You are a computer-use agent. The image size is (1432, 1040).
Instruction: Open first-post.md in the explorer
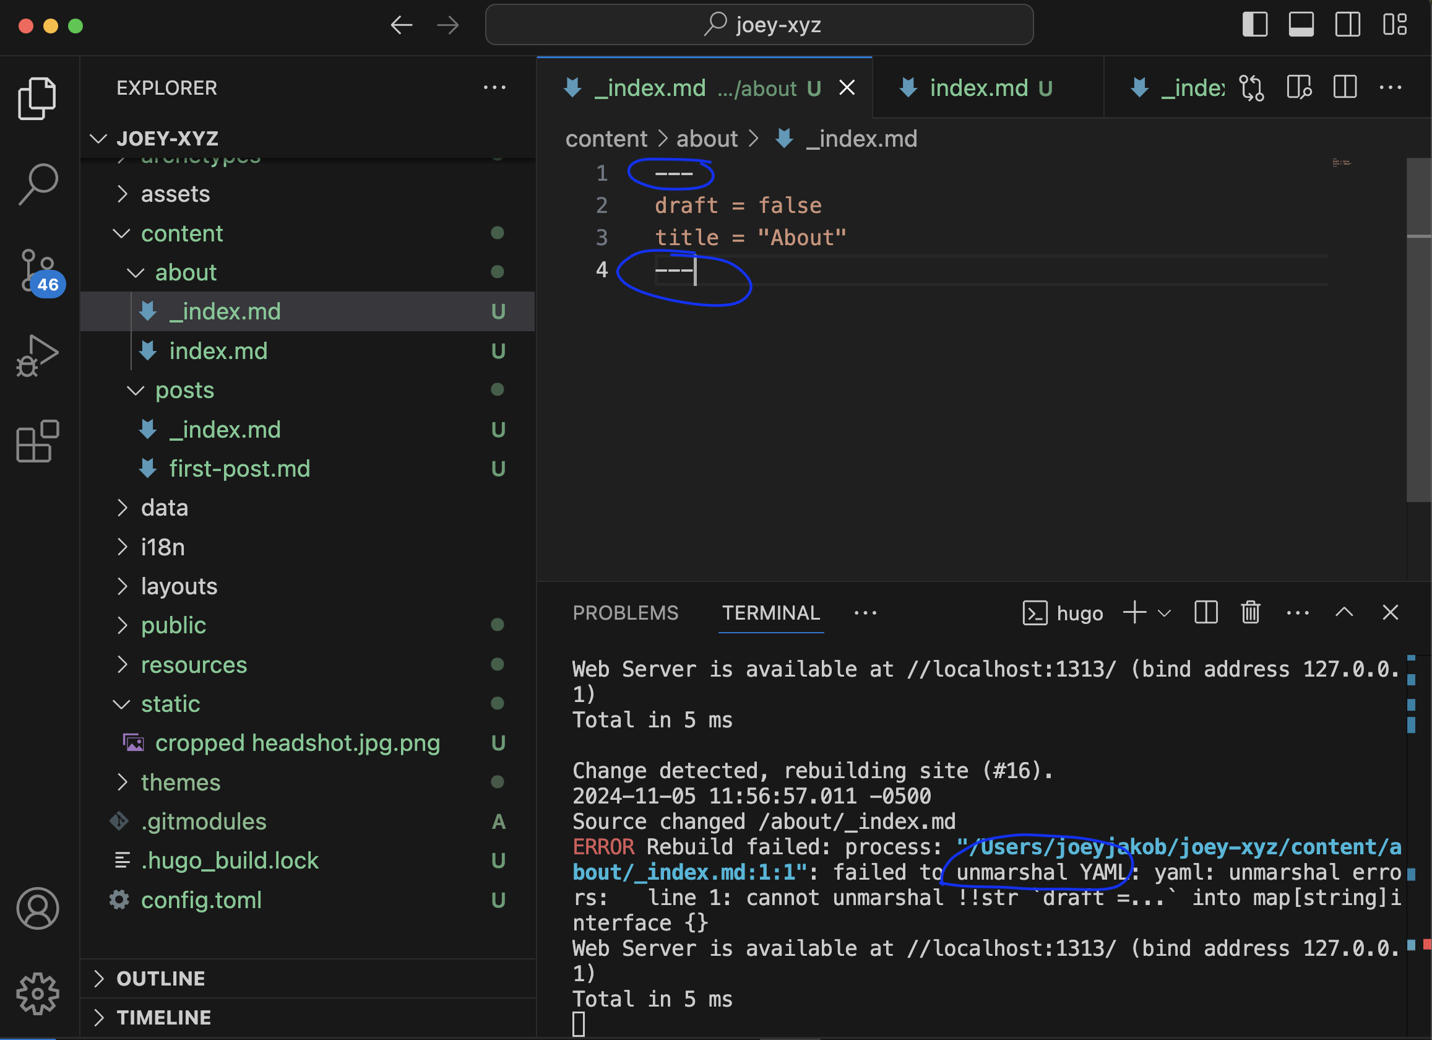[239, 469]
